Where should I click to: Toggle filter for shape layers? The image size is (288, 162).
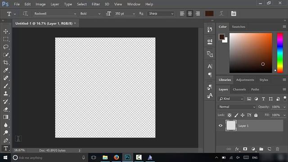pos(270,99)
